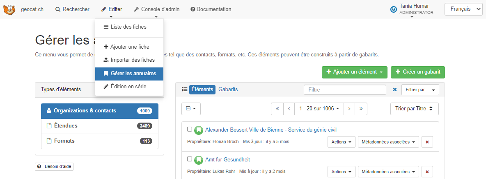Viewport: 486px width, 179px height.
Task: Select Gérer les annuaires menu entry
Action: (x=129, y=74)
